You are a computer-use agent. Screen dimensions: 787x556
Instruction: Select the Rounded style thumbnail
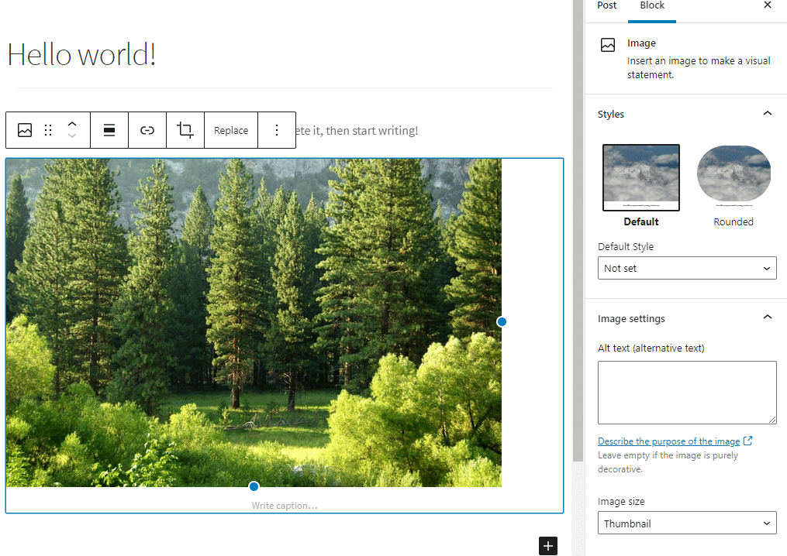(x=733, y=178)
